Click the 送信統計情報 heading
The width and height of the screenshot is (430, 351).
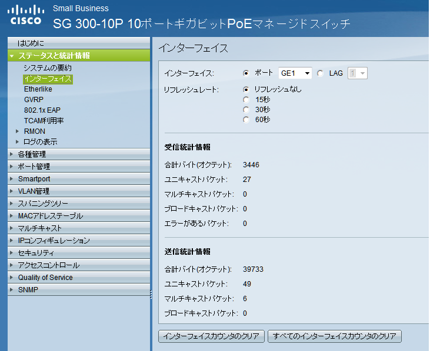click(x=187, y=252)
